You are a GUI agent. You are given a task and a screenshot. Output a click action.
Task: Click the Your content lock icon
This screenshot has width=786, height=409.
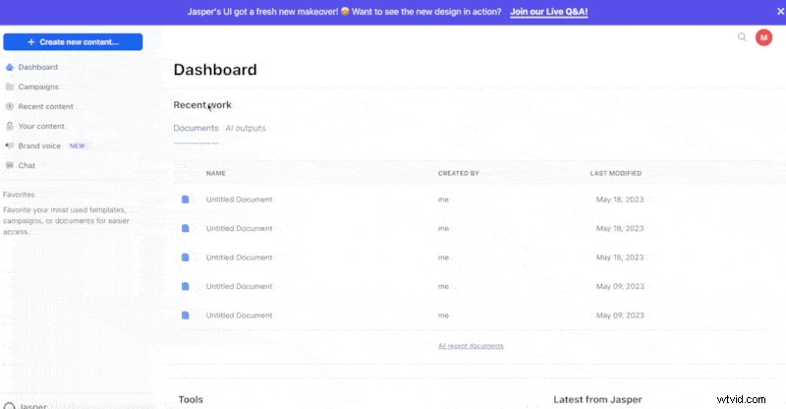(x=10, y=126)
